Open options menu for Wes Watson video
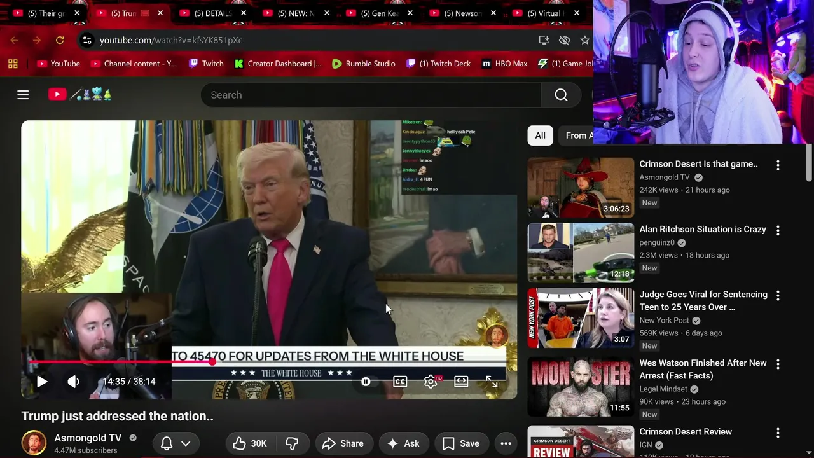Screen dimensions: 814x458 click(778, 364)
